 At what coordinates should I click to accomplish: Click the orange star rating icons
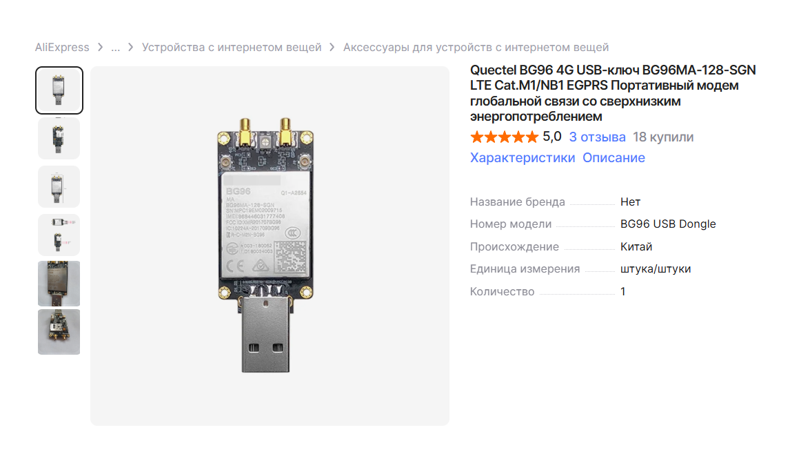point(505,137)
